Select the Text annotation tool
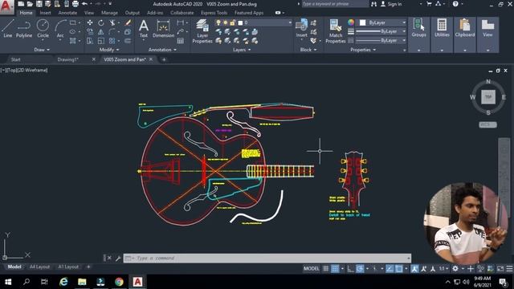The image size is (514, 289). click(x=144, y=29)
